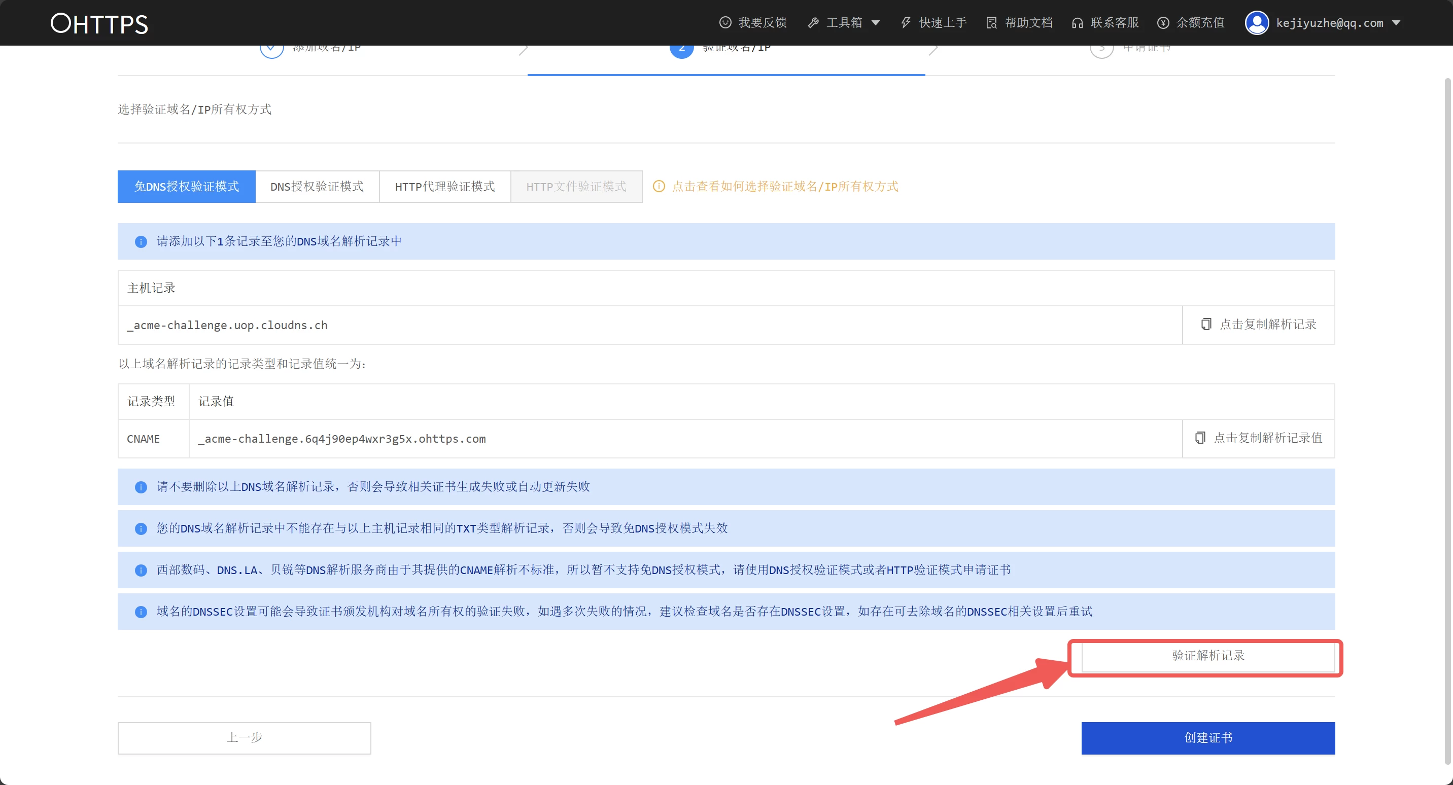Click the copy icon beside host record
The height and width of the screenshot is (785, 1453).
[1206, 324]
